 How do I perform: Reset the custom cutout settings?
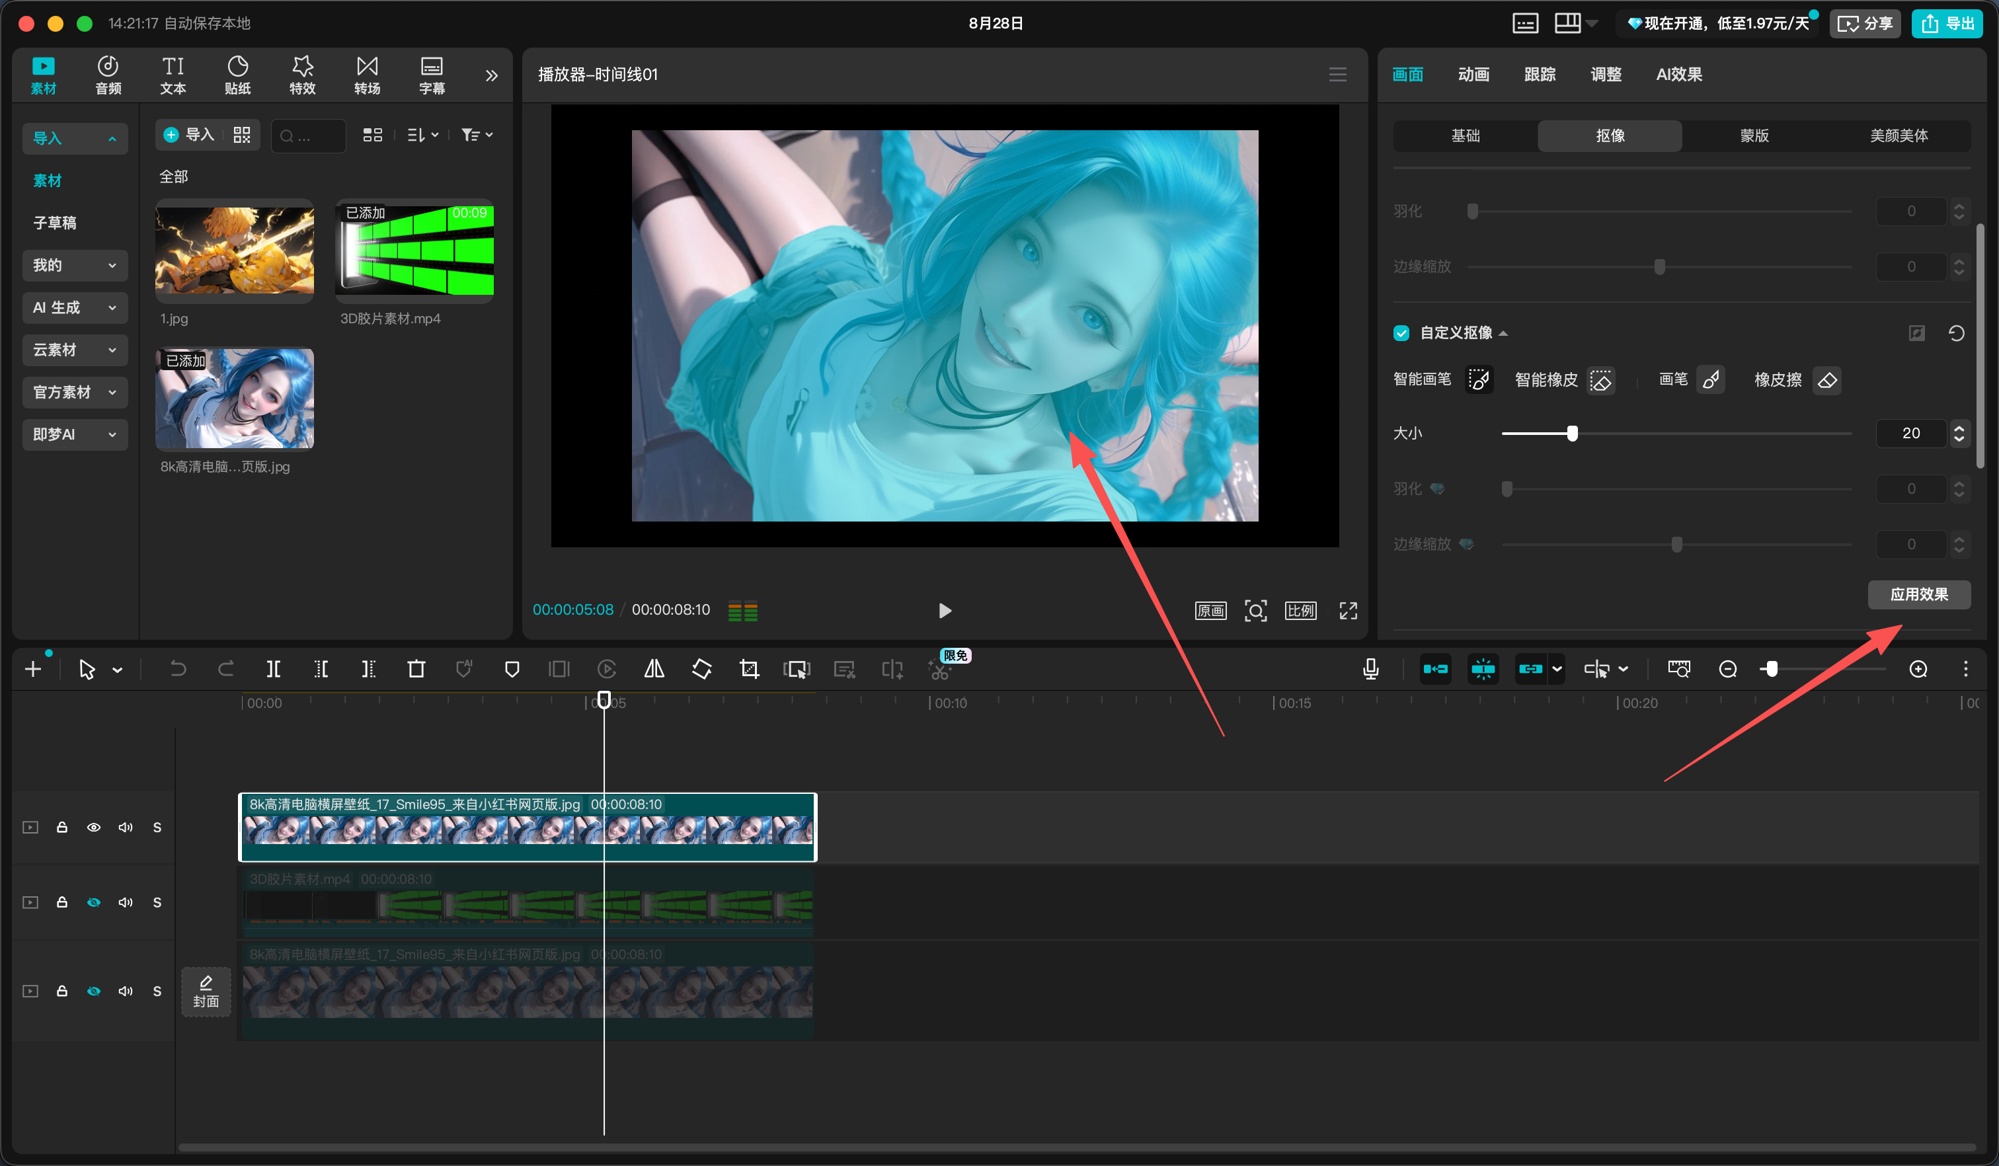tap(1957, 333)
